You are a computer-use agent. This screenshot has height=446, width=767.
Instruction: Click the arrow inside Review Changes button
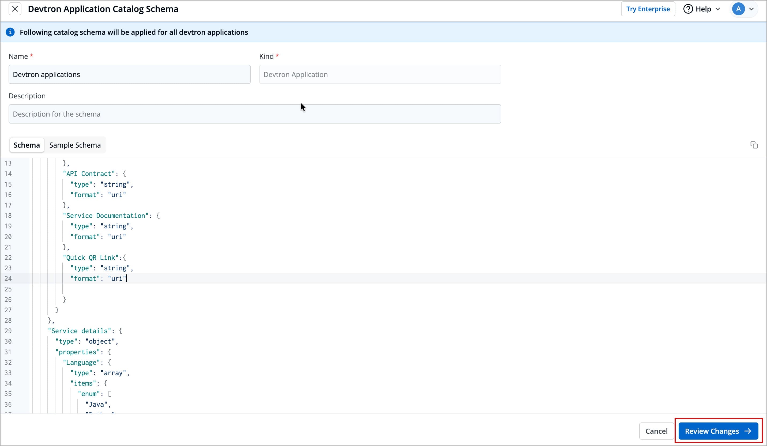coord(747,431)
